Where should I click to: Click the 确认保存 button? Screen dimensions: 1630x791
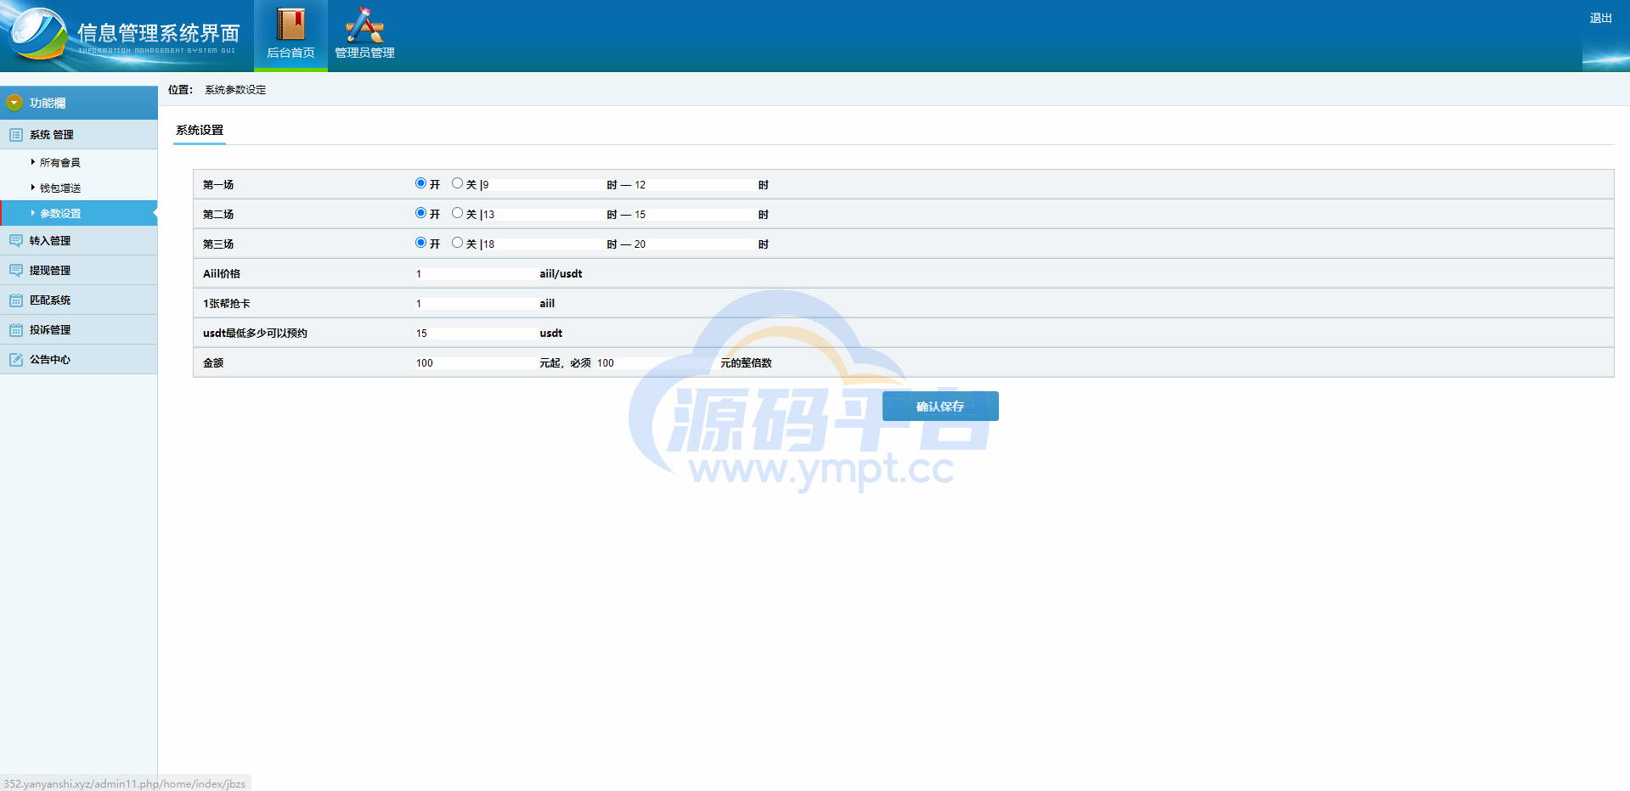(940, 407)
